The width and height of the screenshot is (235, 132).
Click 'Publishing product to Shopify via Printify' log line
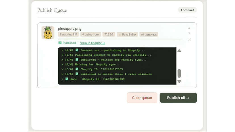tap(106, 55)
